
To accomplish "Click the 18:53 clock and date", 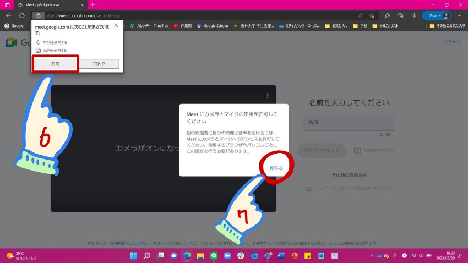I will point(445,255).
